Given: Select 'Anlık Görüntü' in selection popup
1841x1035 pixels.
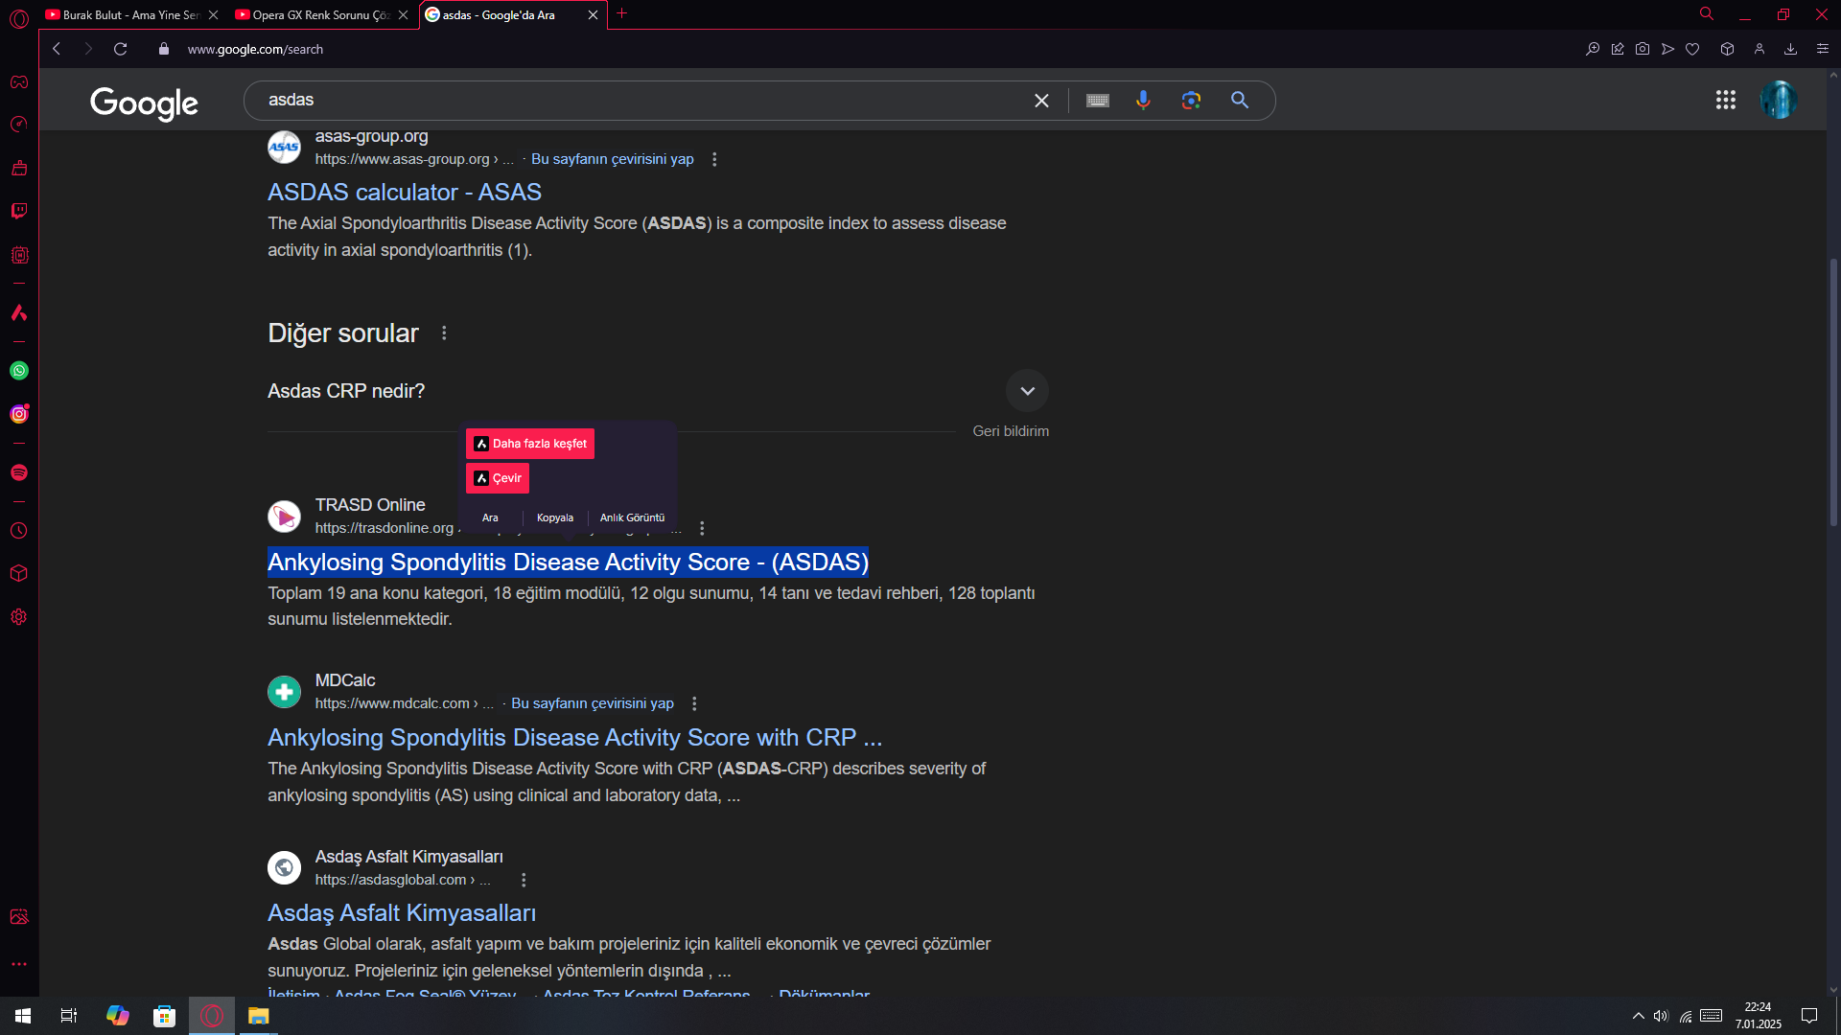Looking at the screenshot, I should pos(632,517).
